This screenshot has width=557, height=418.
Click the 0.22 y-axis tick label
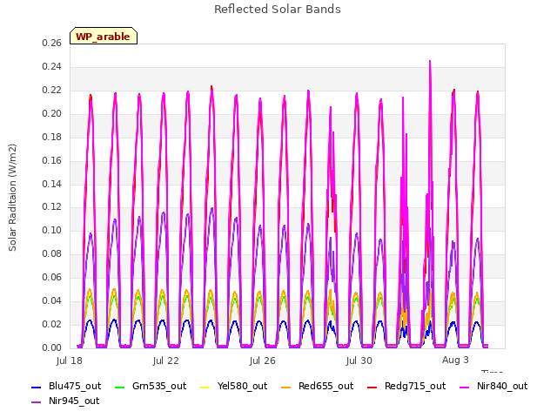coord(52,91)
